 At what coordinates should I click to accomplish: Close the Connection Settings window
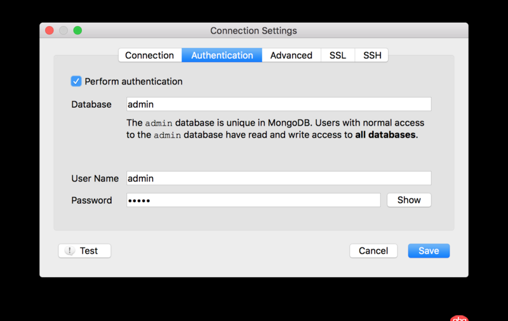pyautogui.click(x=50, y=30)
